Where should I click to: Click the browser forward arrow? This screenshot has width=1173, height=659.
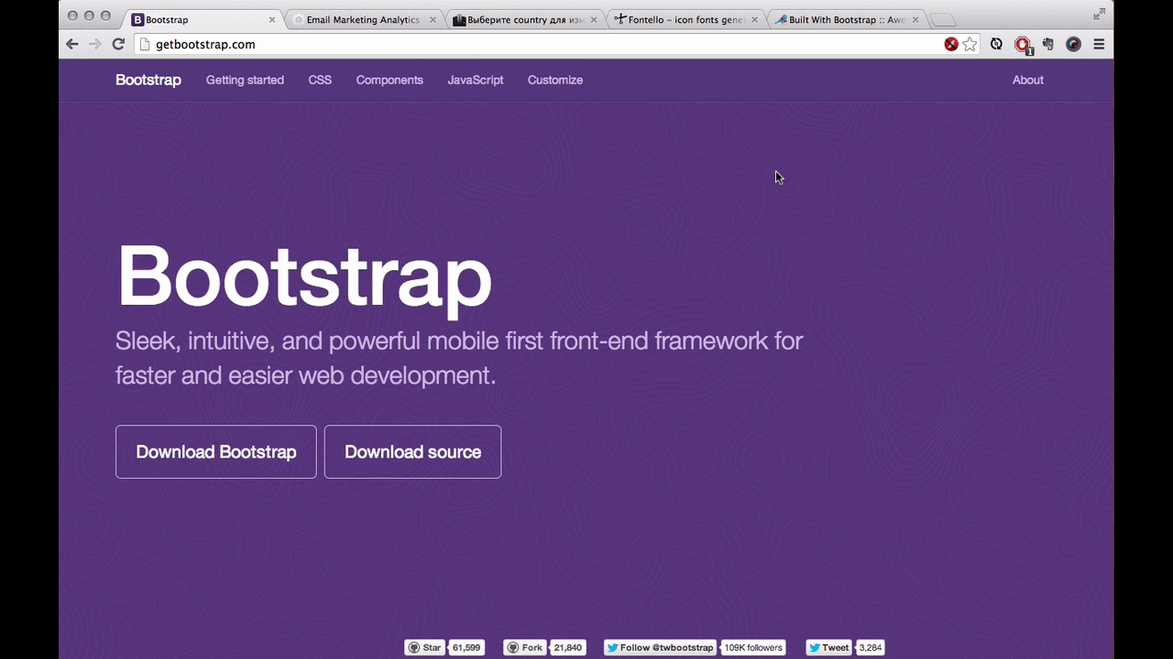click(95, 44)
